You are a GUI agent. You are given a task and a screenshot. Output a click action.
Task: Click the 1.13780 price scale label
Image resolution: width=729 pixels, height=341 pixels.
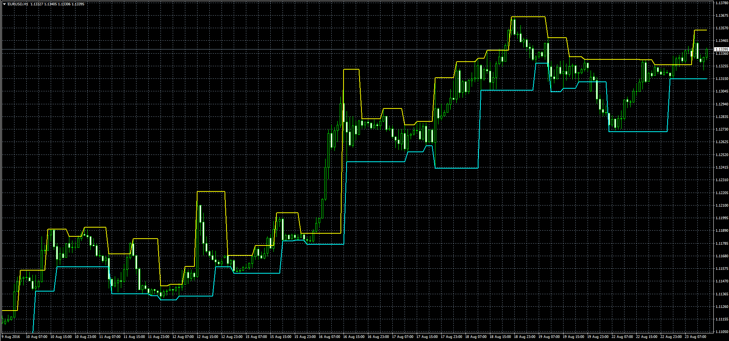pos(721,3)
